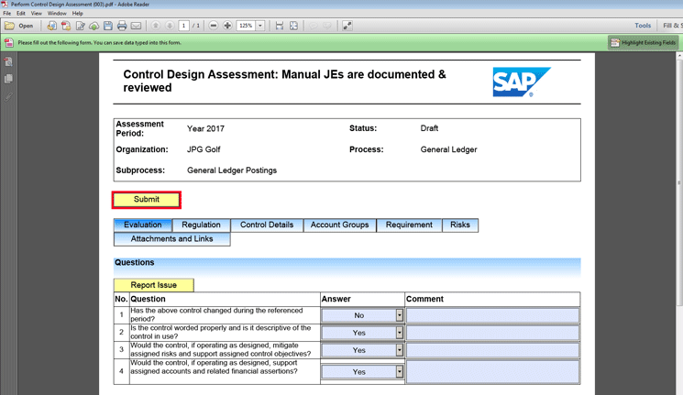The width and height of the screenshot is (683, 395).
Task: Open the Help menu
Action: coord(78,14)
